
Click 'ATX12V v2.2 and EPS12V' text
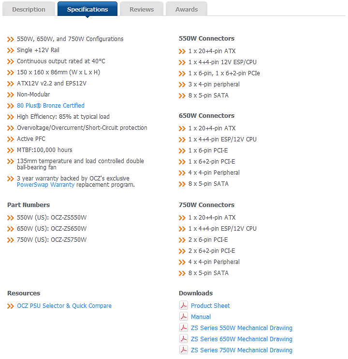click(52, 83)
